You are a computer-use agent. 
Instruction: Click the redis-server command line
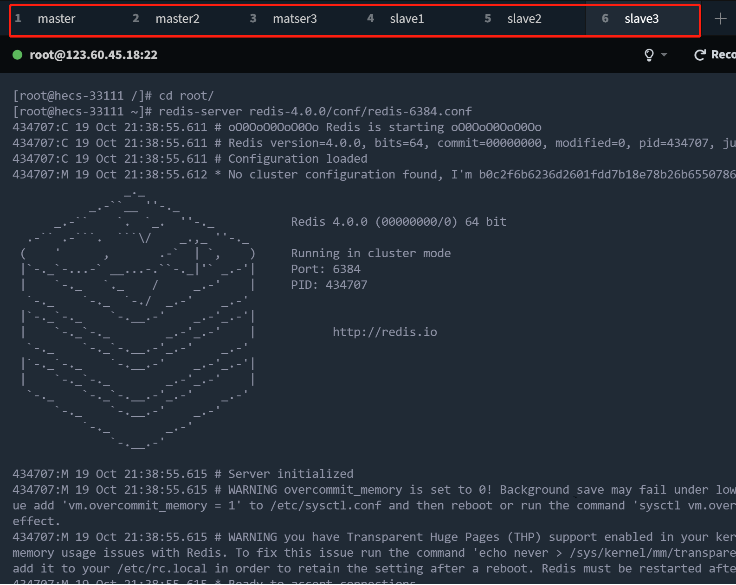pos(315,111)
